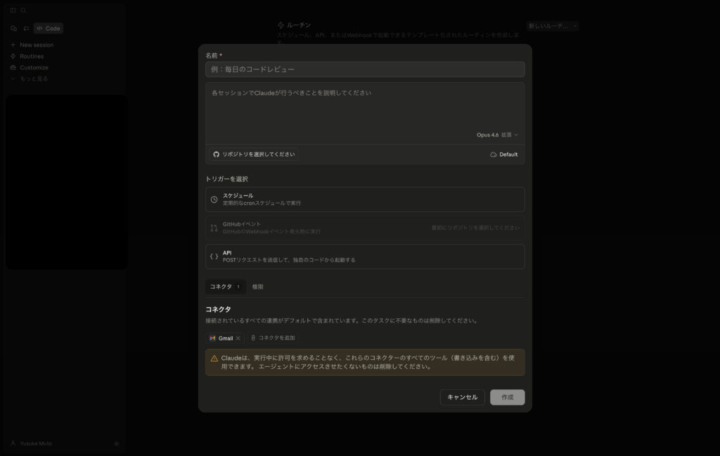
Task: Click the Gmail connector icon
Action: click(212, 338)
